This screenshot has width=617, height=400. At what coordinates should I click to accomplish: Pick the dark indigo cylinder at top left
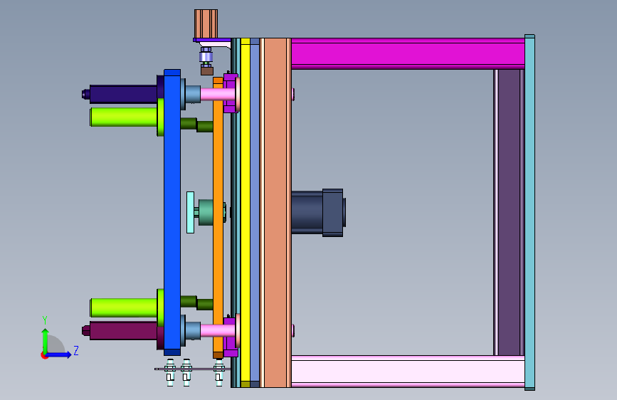click(123, 94)
